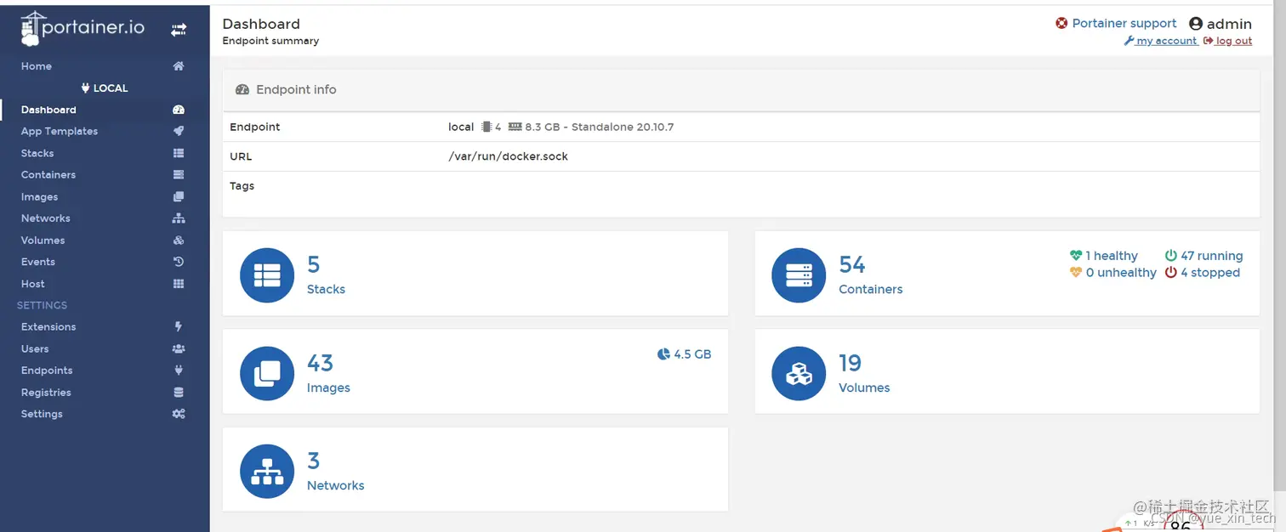Click the Settings cogs icon in sidebar
This screenshot has height=532, width=1286.
179,414
